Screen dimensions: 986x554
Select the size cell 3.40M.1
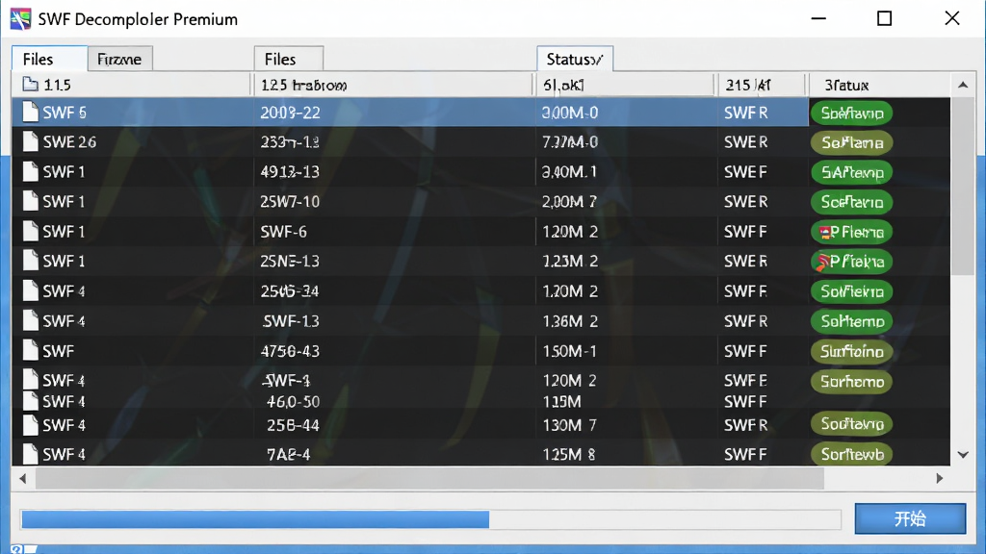point(570,171)
